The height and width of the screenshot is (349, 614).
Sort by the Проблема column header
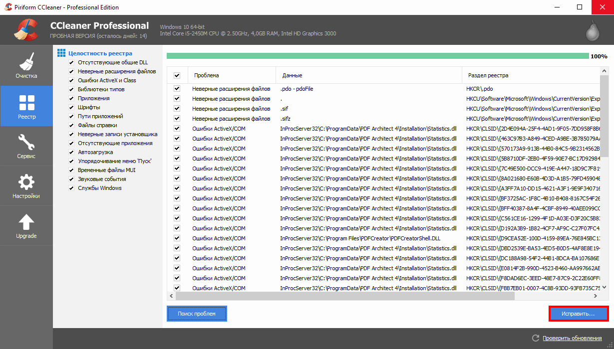click(x=232, y=75)
